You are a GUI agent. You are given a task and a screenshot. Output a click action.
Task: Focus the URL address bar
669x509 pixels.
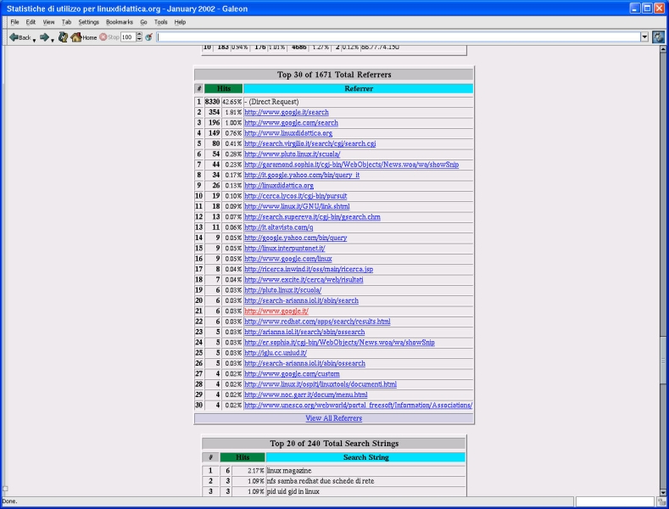coord(398,37)
